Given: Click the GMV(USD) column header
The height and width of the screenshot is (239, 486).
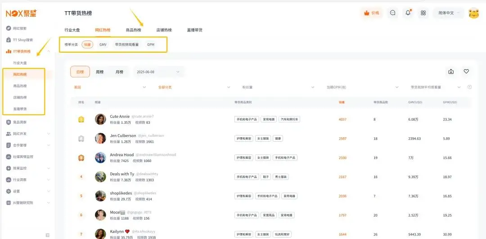Looking at the screenshot, I should click(x=415, y=102).
